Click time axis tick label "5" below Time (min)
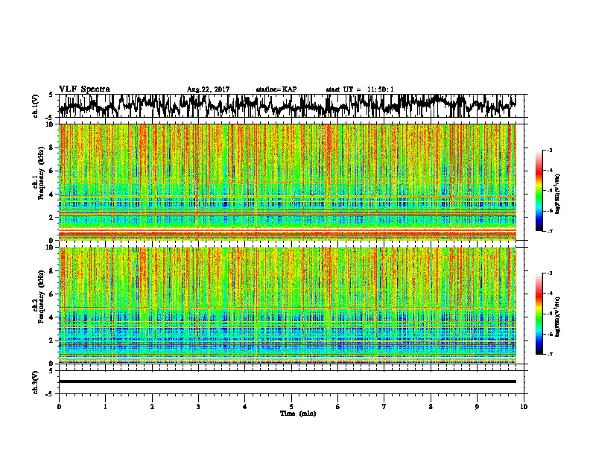The image size is (590, 456). 291,407
